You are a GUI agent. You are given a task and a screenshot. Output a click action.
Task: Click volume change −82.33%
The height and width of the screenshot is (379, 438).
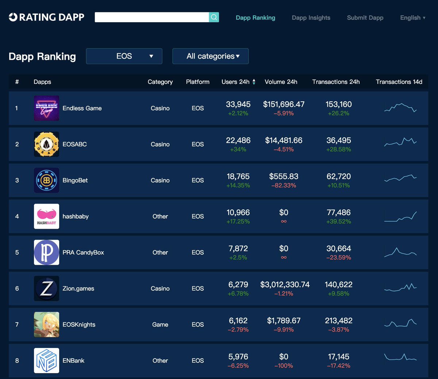click(284, 186)
